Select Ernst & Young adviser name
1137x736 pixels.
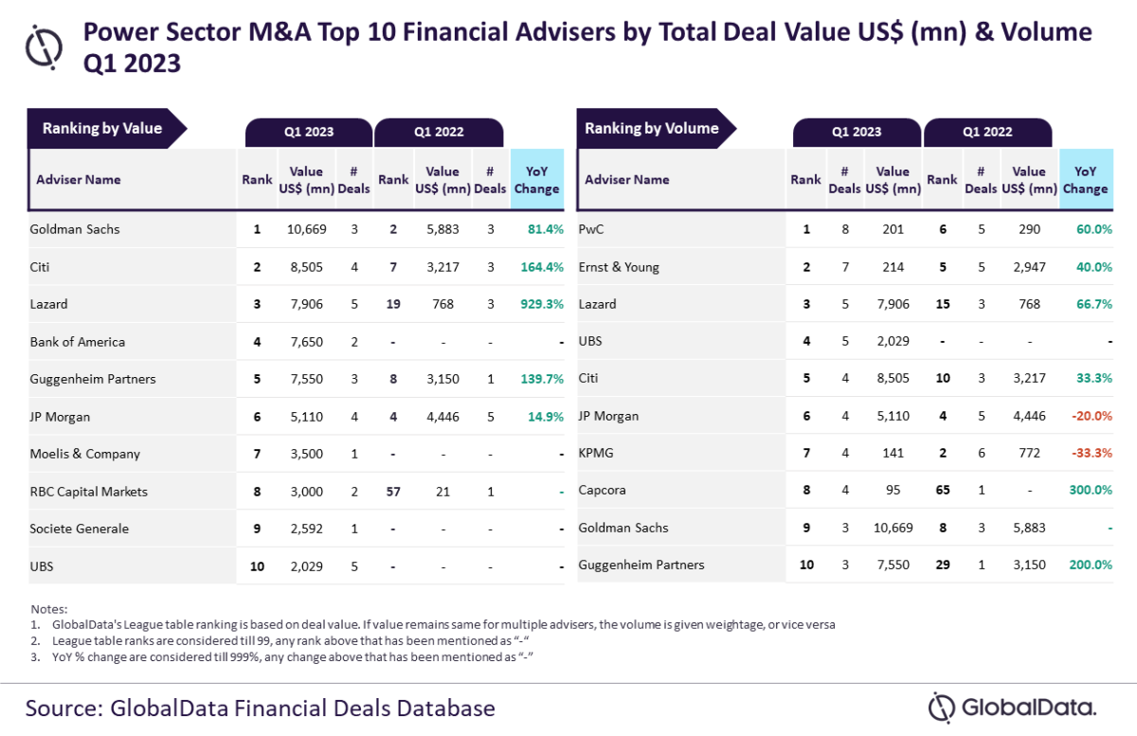(x=619, y=267)
